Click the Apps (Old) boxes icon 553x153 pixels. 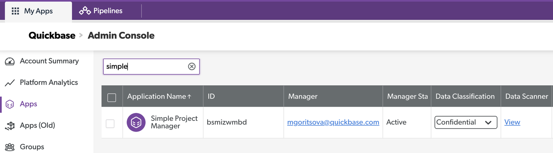pos(10,125)
